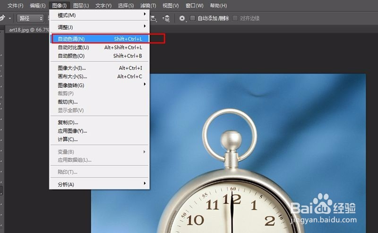This screenshot has width=378, height=233.
Task: Open the 编辑(E) menu
Action: tap(38, 5)
